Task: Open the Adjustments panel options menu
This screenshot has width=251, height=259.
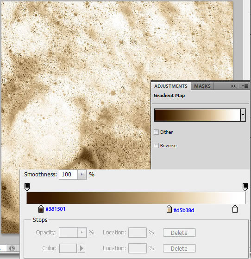Action: (x=245, y=86)
